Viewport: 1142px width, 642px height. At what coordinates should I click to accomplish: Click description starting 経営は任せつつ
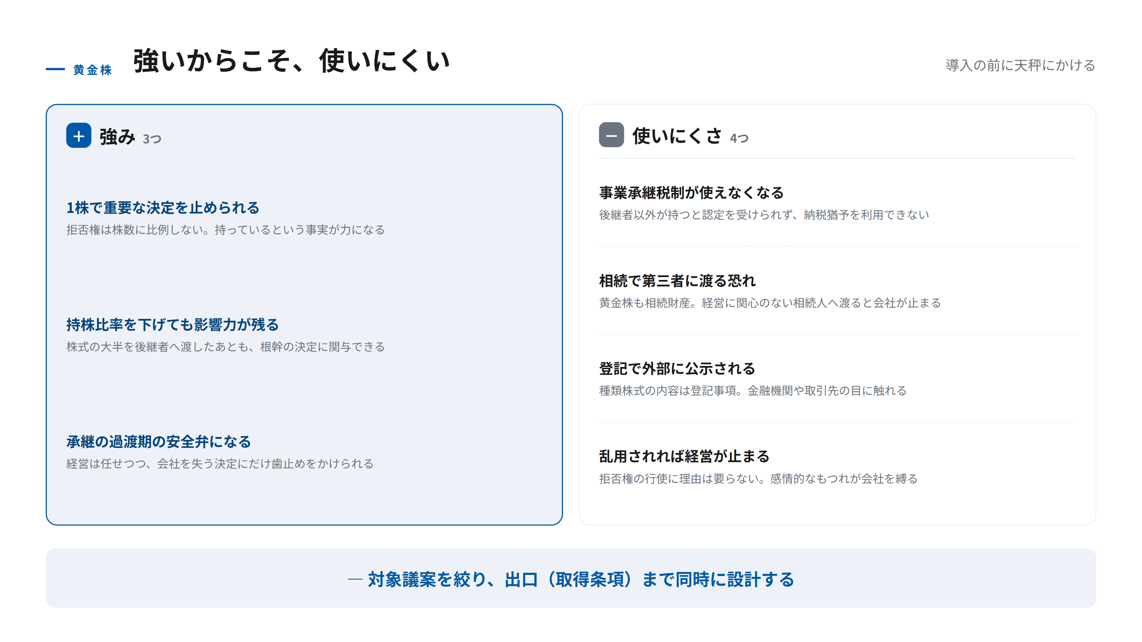click(x=220, y=463)
